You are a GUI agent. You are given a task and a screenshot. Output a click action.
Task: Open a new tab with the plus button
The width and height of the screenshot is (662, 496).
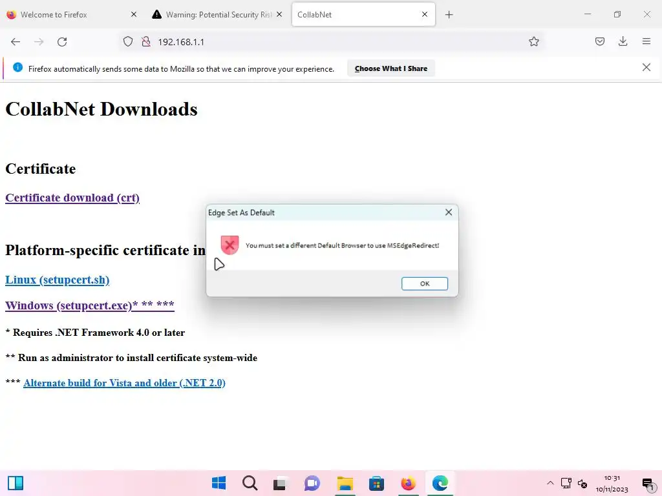point(449,15)
